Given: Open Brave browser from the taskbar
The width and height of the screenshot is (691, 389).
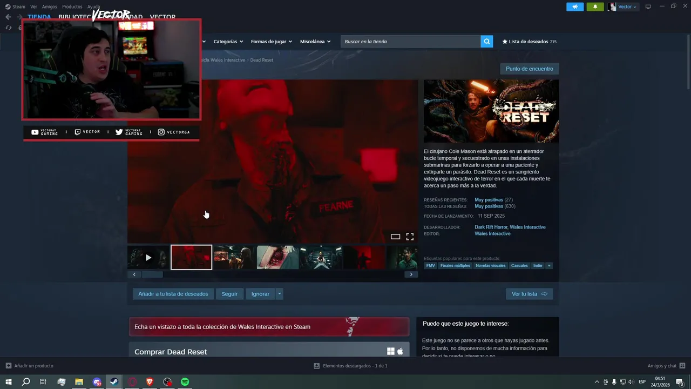Looking at the screenshot, I should tap(150, 382).
